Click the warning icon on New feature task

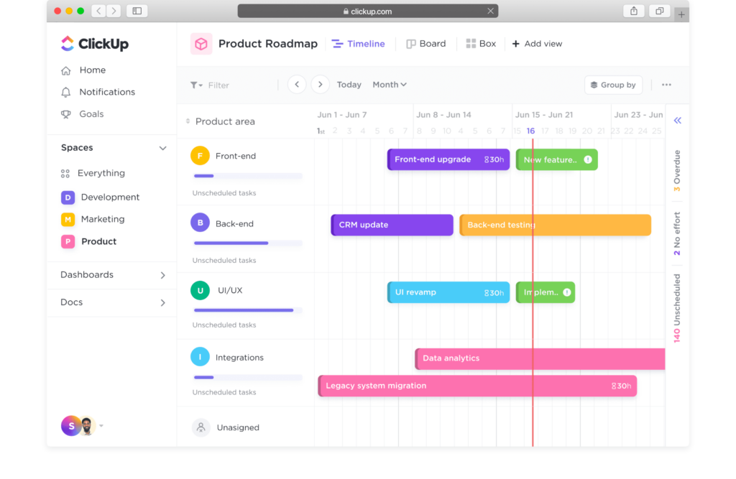pyautogui.click(x=588, y=159)
